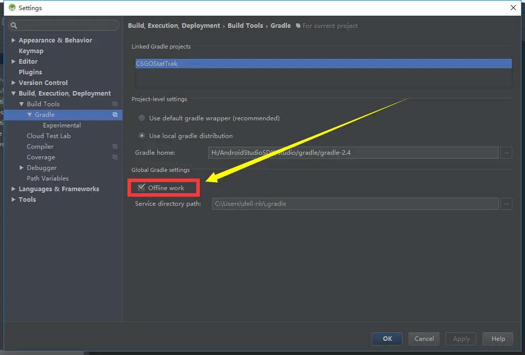Click the Service directory path field
Image resolution: width=525 pixels, height=355 pixels.
point(355,204)
